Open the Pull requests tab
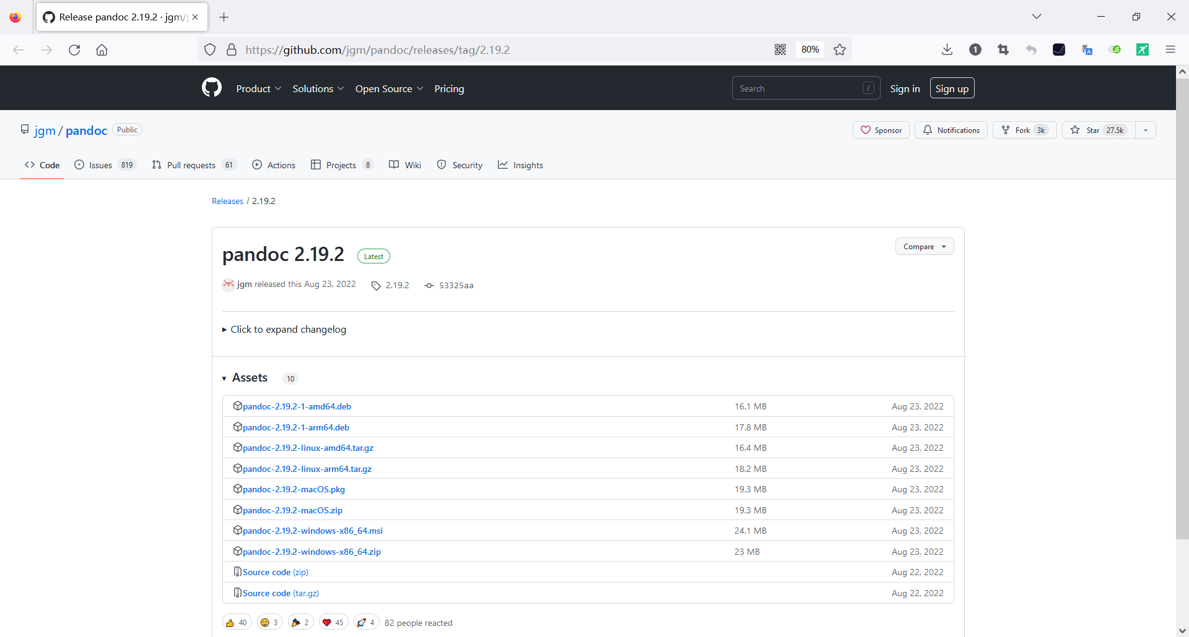This screenshot has width=1189, height=637. tap(194, 165)
